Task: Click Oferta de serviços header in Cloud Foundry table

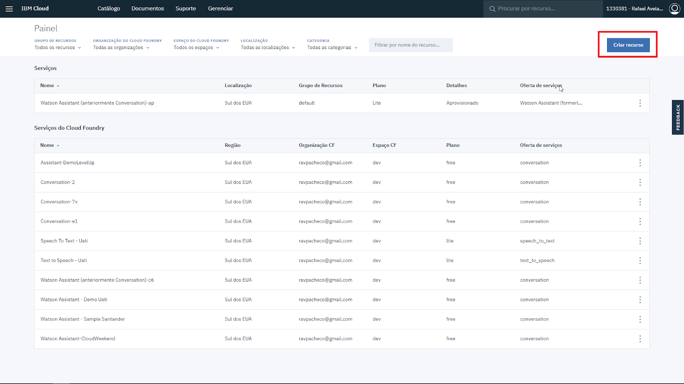Action: [x=541, y=145]
